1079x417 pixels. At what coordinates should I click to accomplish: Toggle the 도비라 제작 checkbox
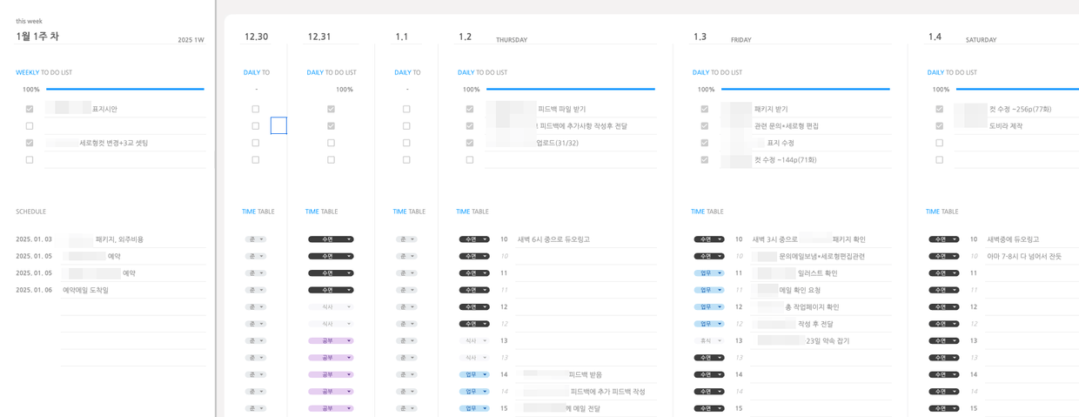(940, 126)
